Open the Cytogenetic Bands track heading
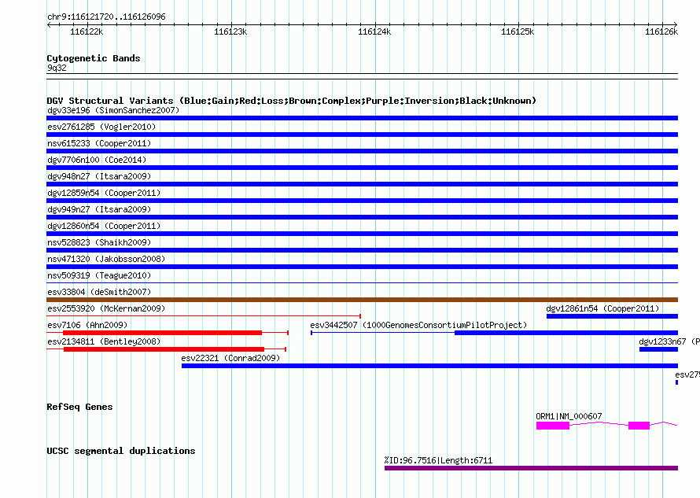The width and height of the screenshot is (700, 498). coord(94,58)
